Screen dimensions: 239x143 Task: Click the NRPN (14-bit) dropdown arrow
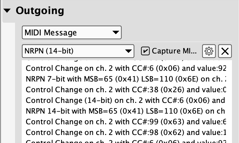[x=129, y=51]
